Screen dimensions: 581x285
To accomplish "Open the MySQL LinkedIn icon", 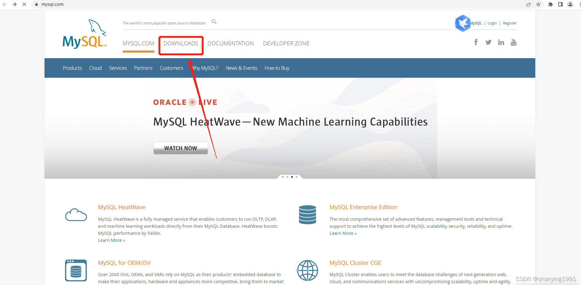I will click(x=501, y=42).
